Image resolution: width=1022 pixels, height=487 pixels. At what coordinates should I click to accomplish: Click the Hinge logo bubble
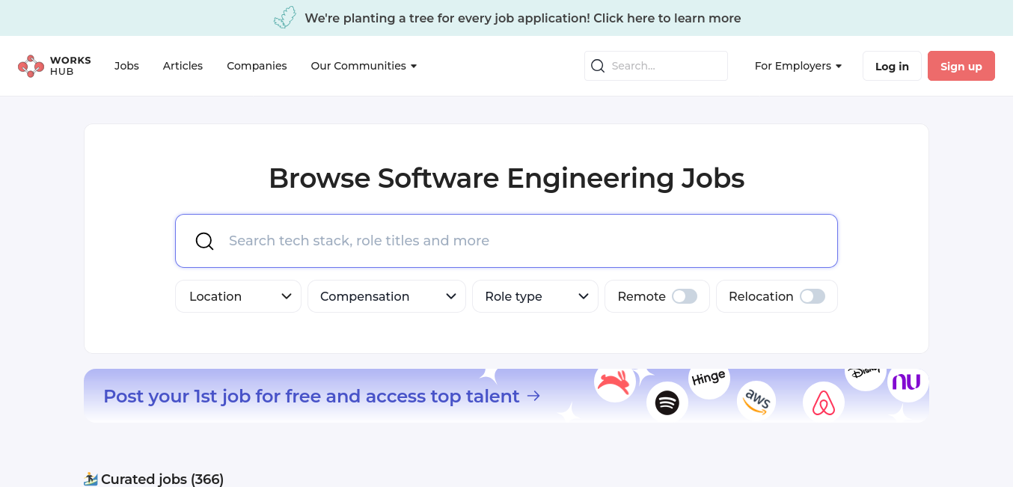(709, 379)
